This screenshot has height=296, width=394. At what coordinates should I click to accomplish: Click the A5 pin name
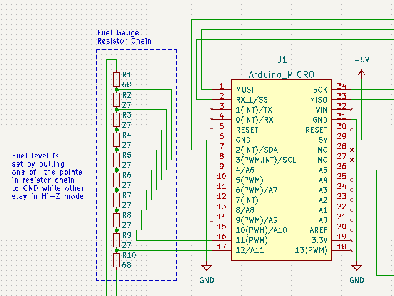323,170
